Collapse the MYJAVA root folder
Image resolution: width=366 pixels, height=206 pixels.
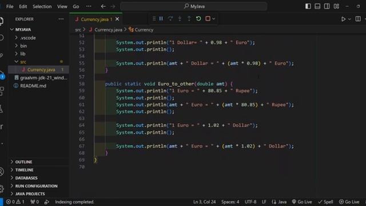(23, 30)
